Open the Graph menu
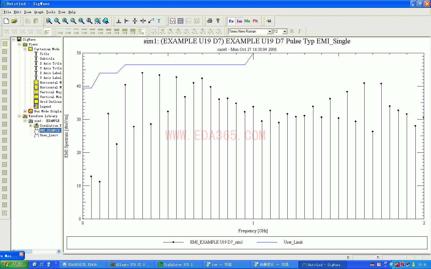This screenshot has height=269, width=431. pyautogui.click(x=39, y=12)
